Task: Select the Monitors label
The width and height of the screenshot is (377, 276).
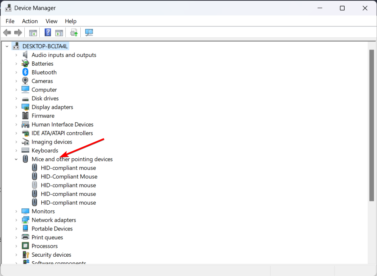Action: click(43, 211)
